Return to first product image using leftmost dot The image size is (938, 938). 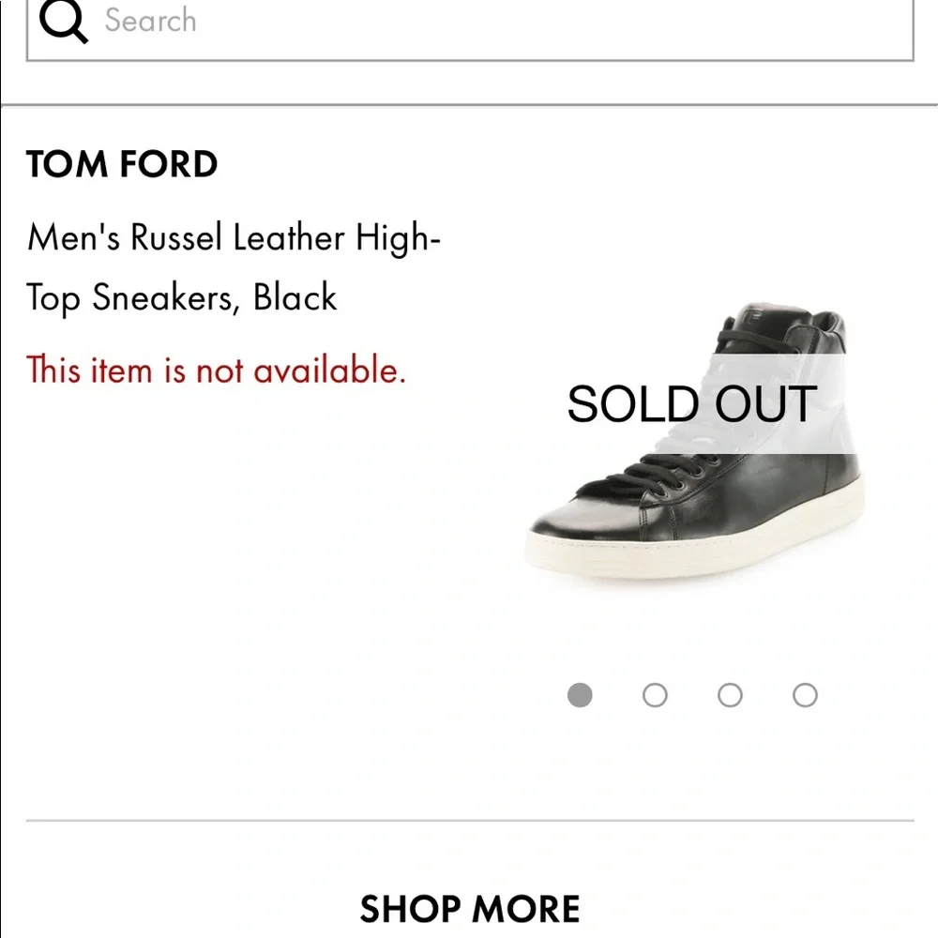581,695
